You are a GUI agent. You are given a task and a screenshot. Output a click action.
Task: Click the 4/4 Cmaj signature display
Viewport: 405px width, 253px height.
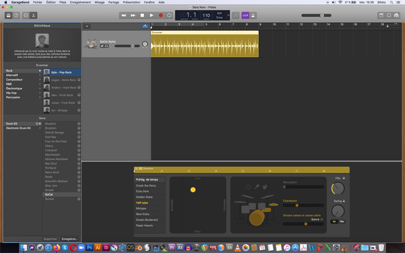pyautogui.click(x=219, y=15)
